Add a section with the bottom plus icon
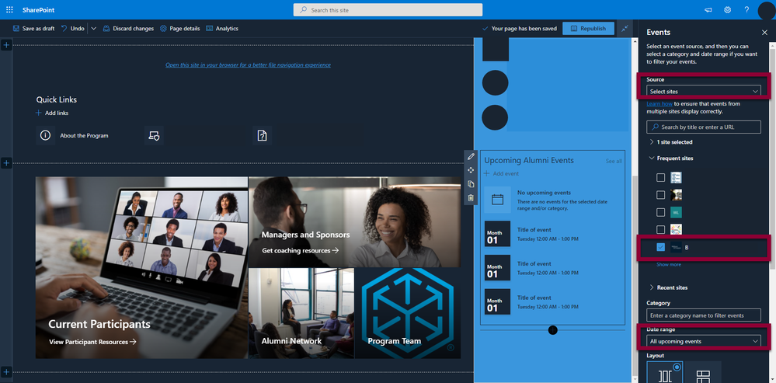The height and width of the screenshot is (383, 776). (x=6, y=372)
